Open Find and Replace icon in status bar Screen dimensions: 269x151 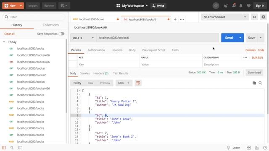pyautogui.click(x=12, y=148)
